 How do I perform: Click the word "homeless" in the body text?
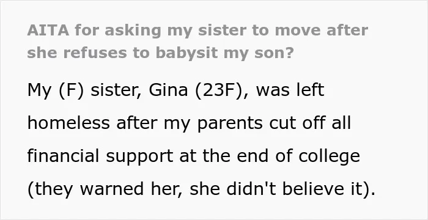point(68,123)
